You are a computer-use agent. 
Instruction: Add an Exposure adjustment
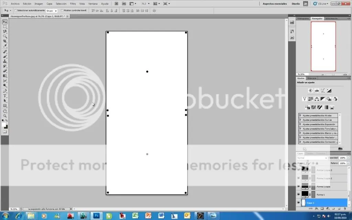[x=329, y=91]
